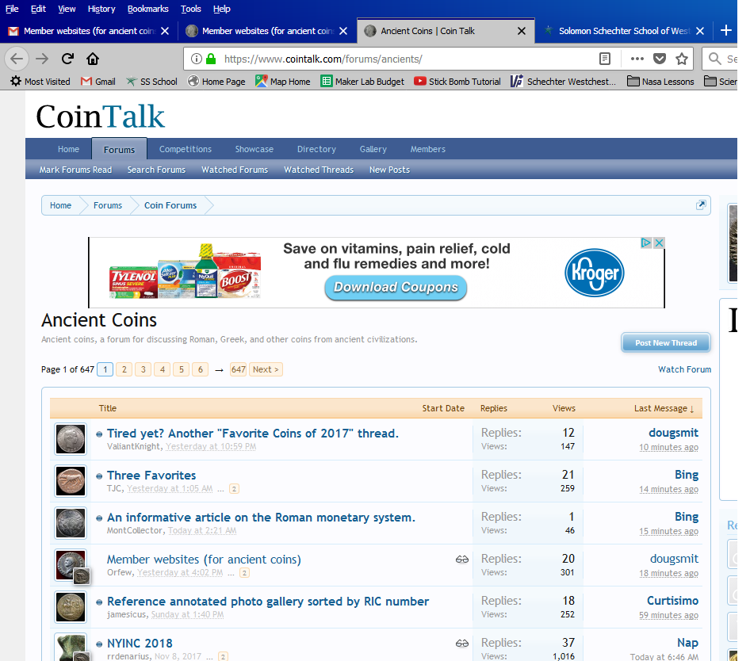Open the Competitions navigation tab
Screen dimensions: 750x661
coord(185,149)
